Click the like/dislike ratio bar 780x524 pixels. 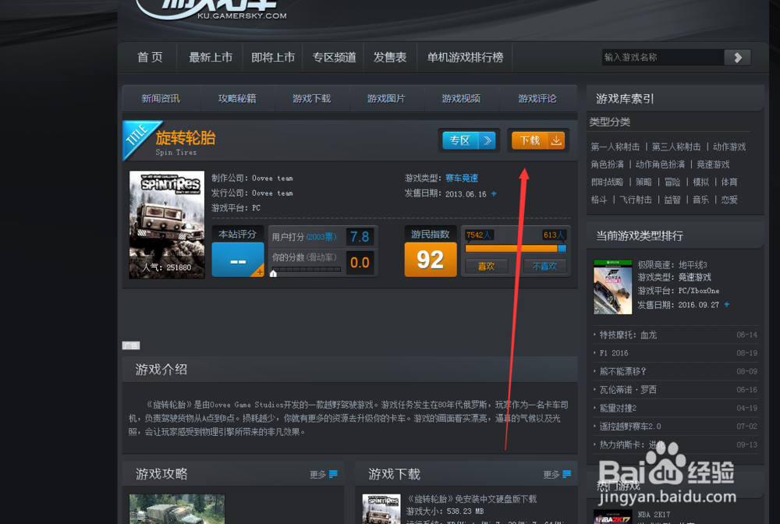(x=516, y=248)
